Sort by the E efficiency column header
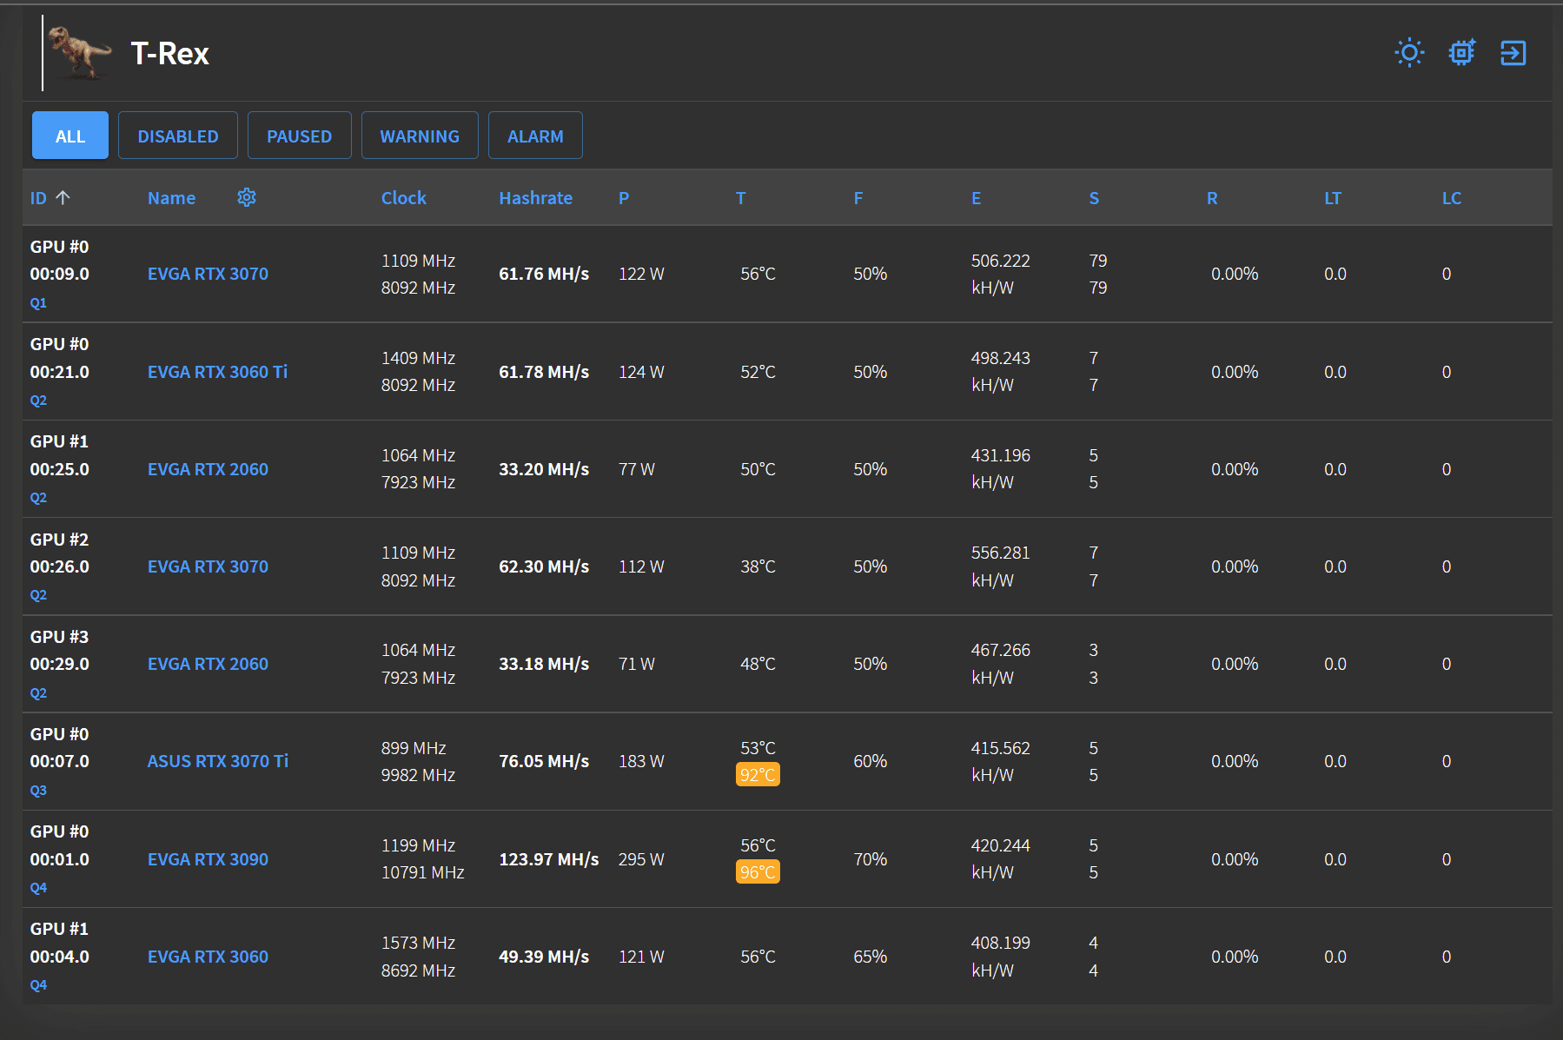Image resolution: width=1563 pixels, height=1040 pixels. (x=977, y=198)
